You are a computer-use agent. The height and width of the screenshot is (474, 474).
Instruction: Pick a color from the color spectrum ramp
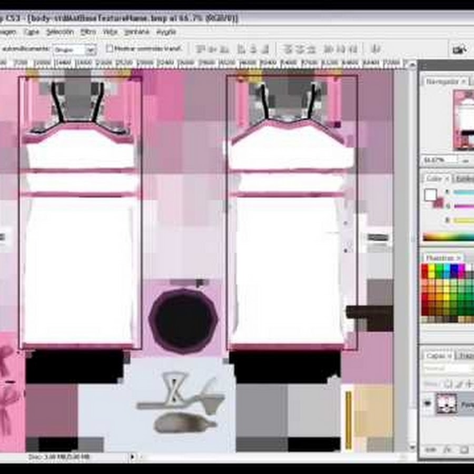click(x=448, y=237)
